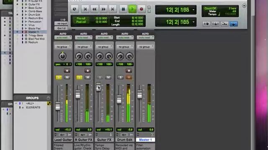Viewport: 268px width, 150px height.
Task: Click the Master 1 volume fader
Action: click(x=139, y=94)
